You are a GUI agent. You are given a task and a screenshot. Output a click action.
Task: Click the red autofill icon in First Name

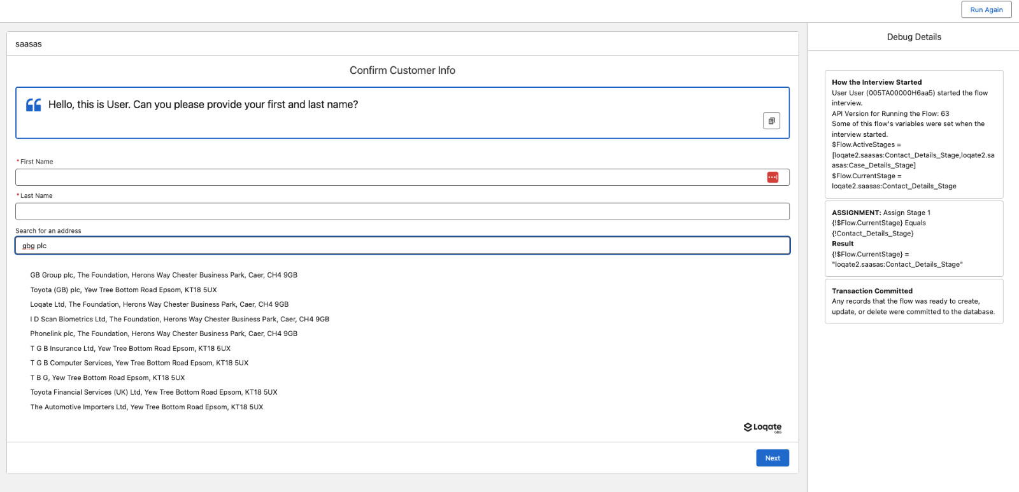point(773,178)
